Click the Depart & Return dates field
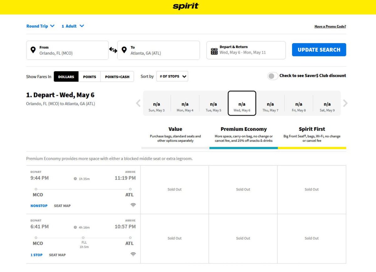Screen dimensions: 376x272 [246, 50]
